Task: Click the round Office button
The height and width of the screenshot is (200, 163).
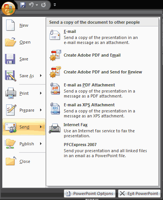Action: point(8,8)
